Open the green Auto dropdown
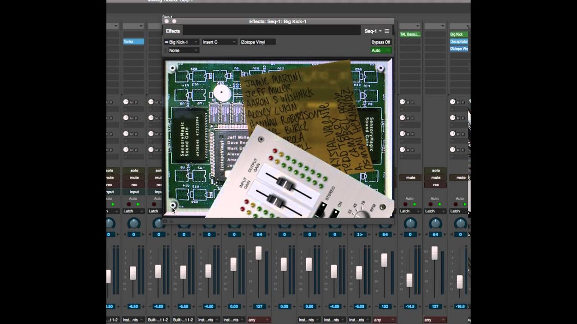Image resolution: width=577 pixels, height=324 pixels. pyautogui.click(x=380, y=50)
